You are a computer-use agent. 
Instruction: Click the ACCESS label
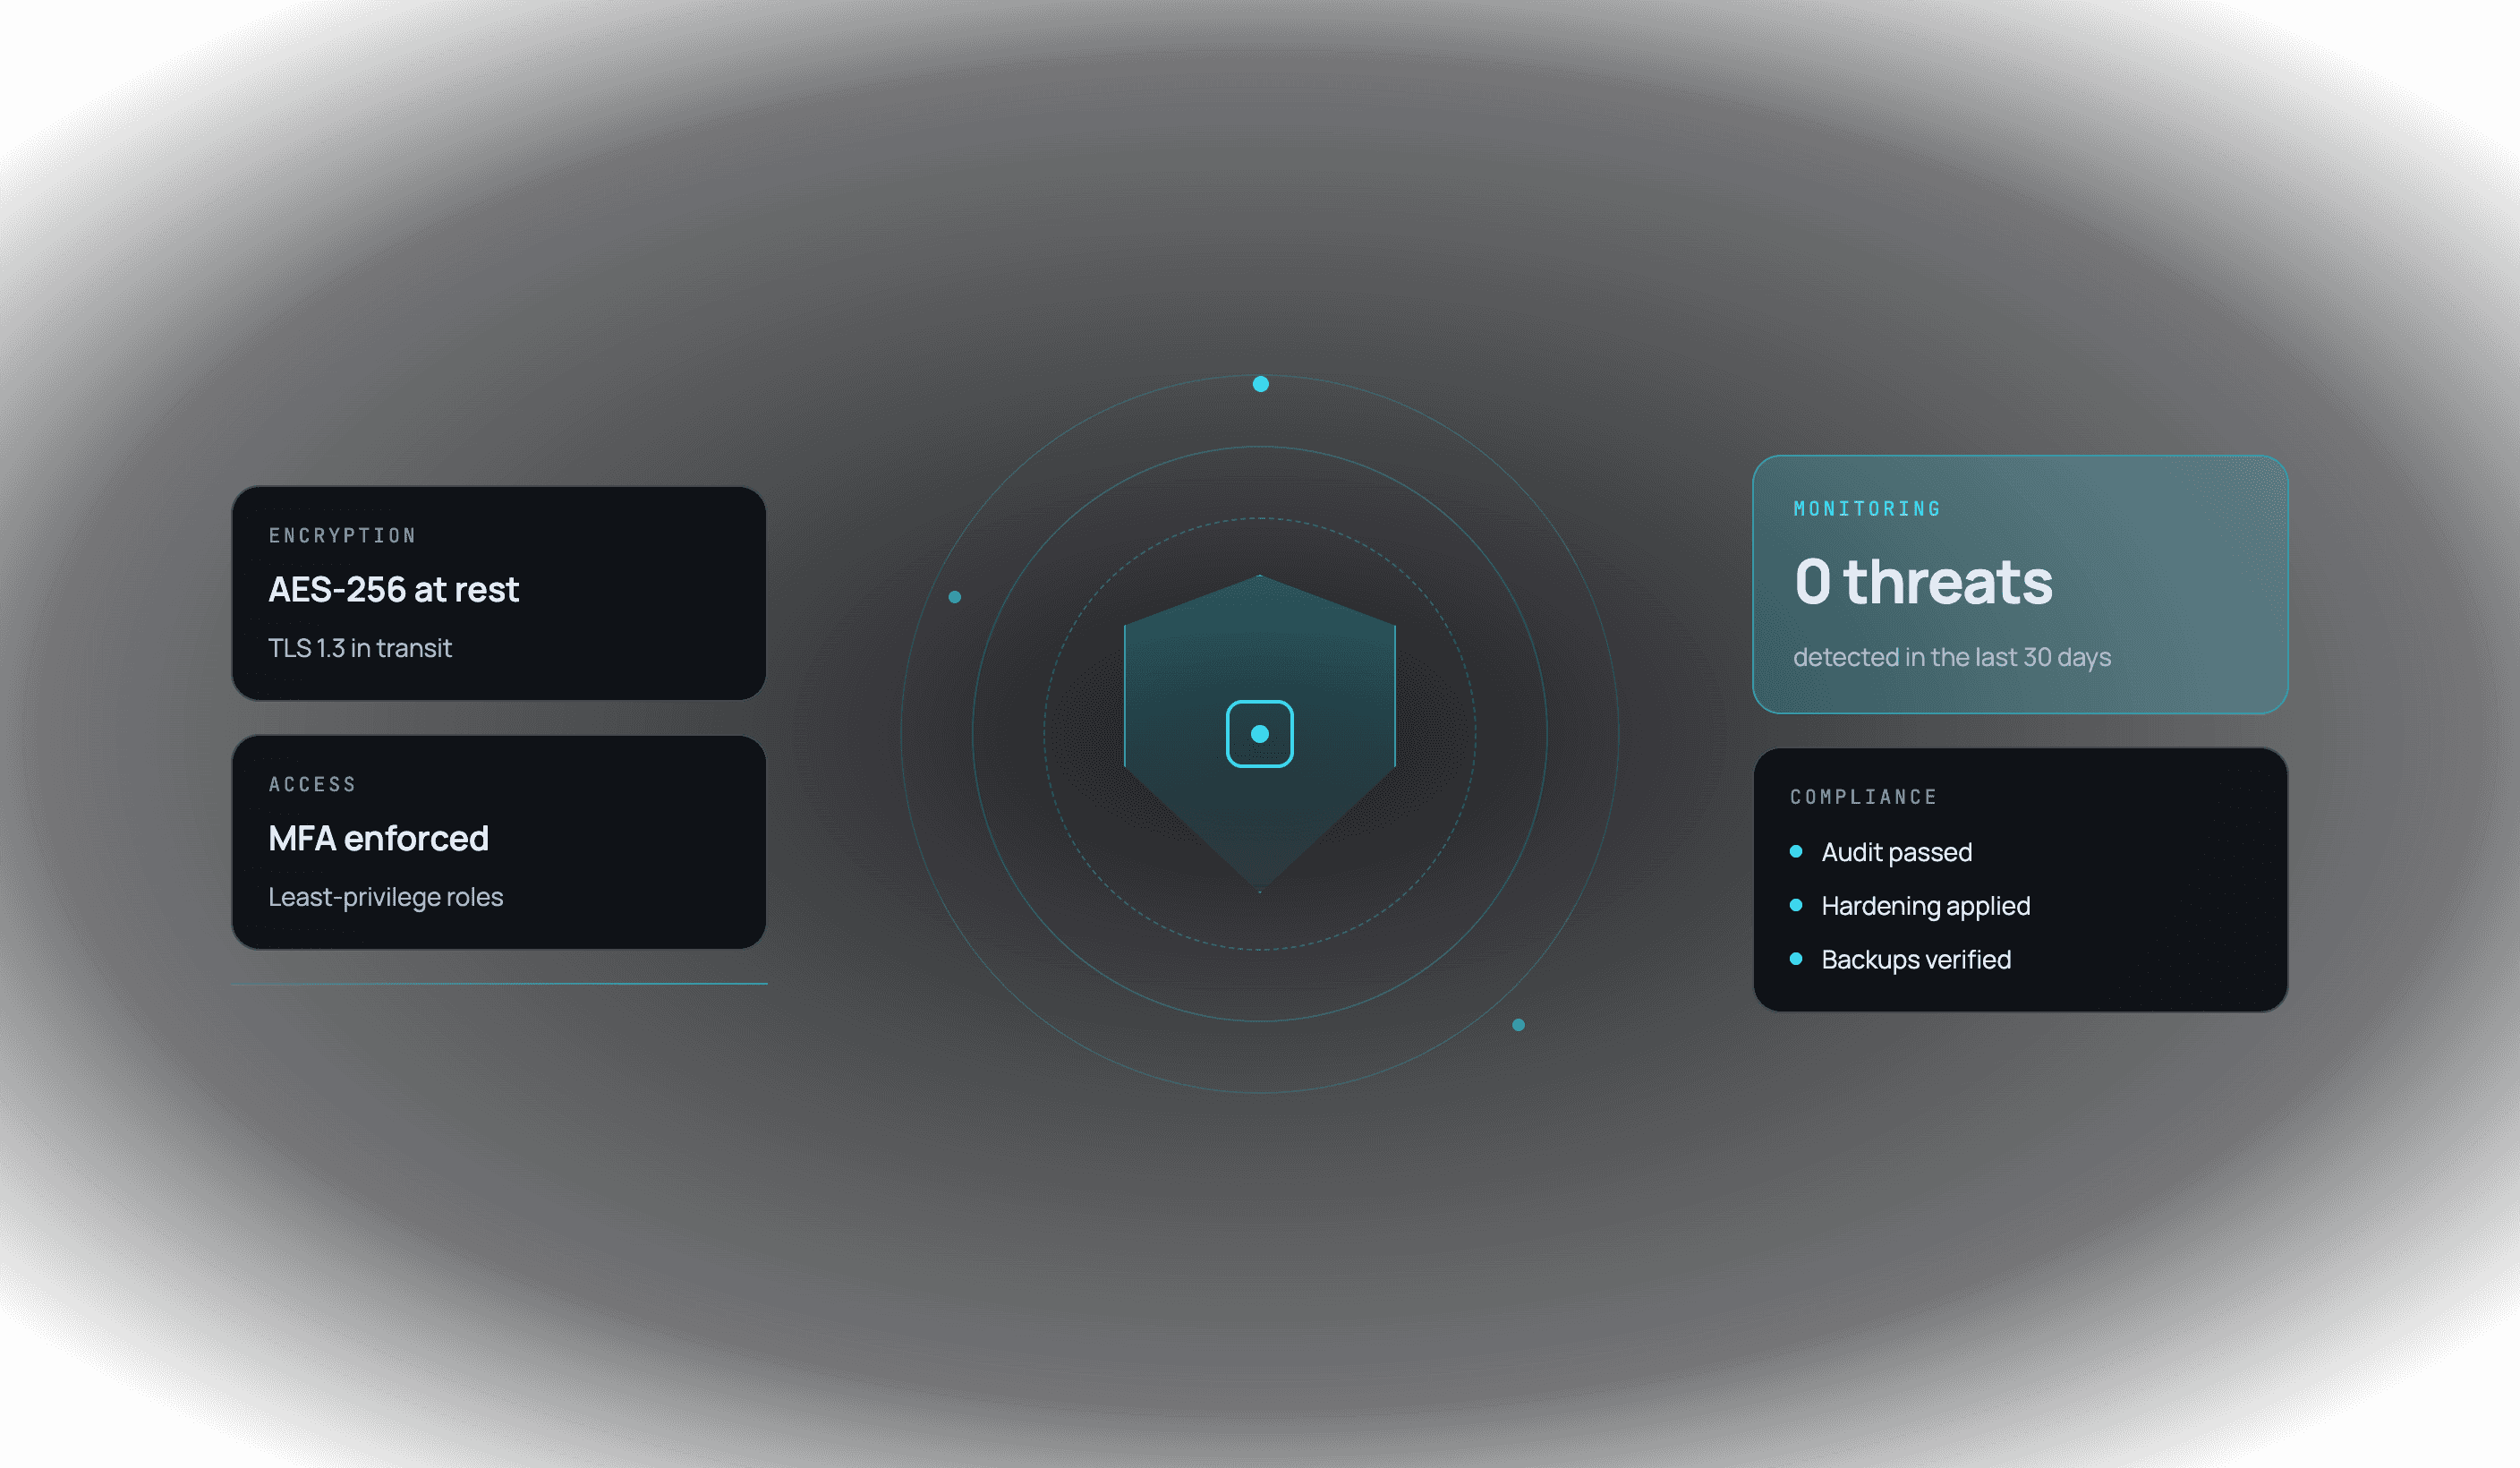point(312,785)
